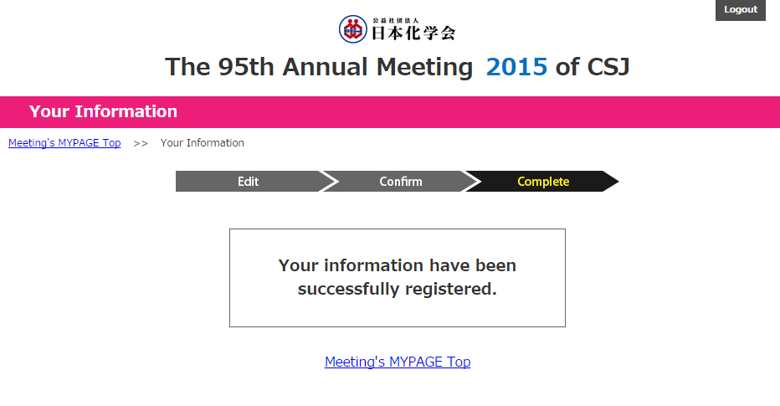This screenshot has width=780, height=406.
Task: Click the registration success message box
Action: point(398,278)
